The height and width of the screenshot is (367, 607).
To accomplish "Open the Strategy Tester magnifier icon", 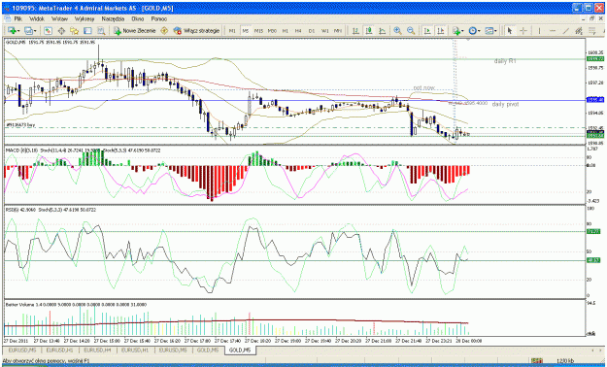I will tap(101, 31).
